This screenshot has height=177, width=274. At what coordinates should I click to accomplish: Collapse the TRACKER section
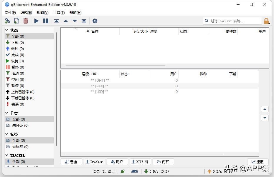click(7, 155)
